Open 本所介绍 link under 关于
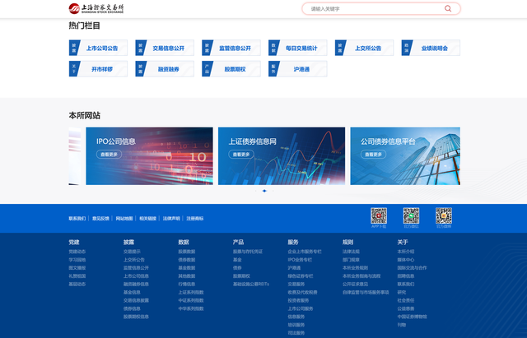 click(406, 252)
